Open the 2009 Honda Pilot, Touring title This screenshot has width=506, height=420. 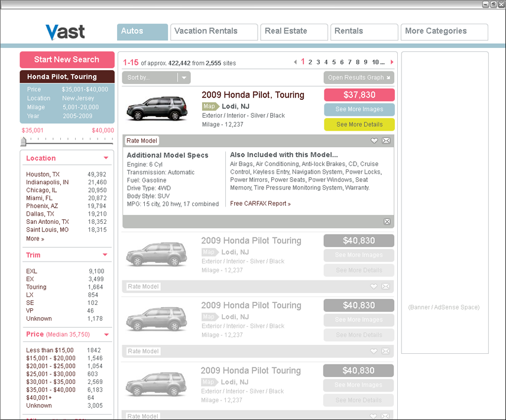click(252, 95)
